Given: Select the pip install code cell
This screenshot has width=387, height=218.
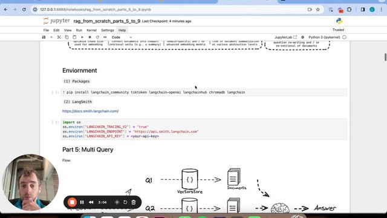Looking at the screenshot, I should [204, 92].
